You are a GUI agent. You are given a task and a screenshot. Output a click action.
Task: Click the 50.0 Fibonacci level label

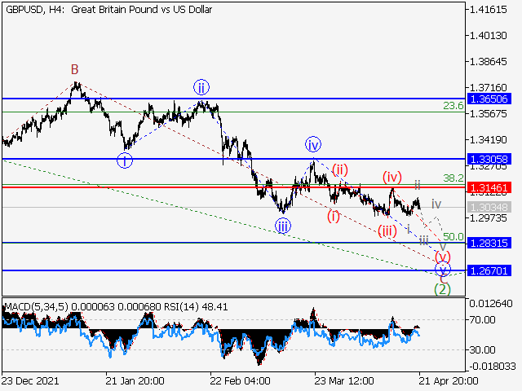(x=453, y=237)
